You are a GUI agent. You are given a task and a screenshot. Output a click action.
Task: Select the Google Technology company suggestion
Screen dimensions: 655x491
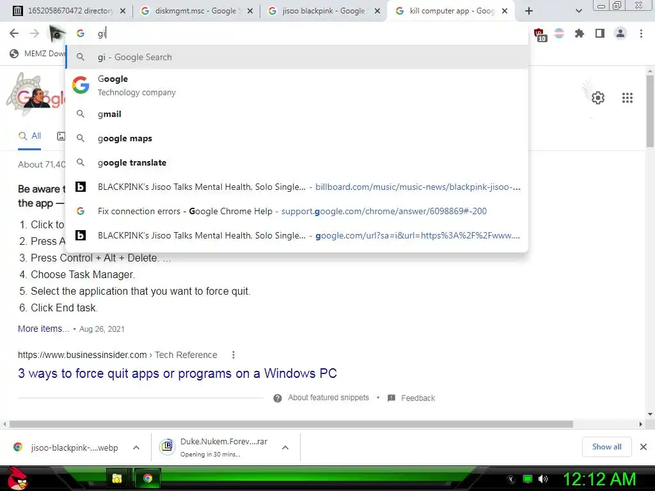point(297,85)
